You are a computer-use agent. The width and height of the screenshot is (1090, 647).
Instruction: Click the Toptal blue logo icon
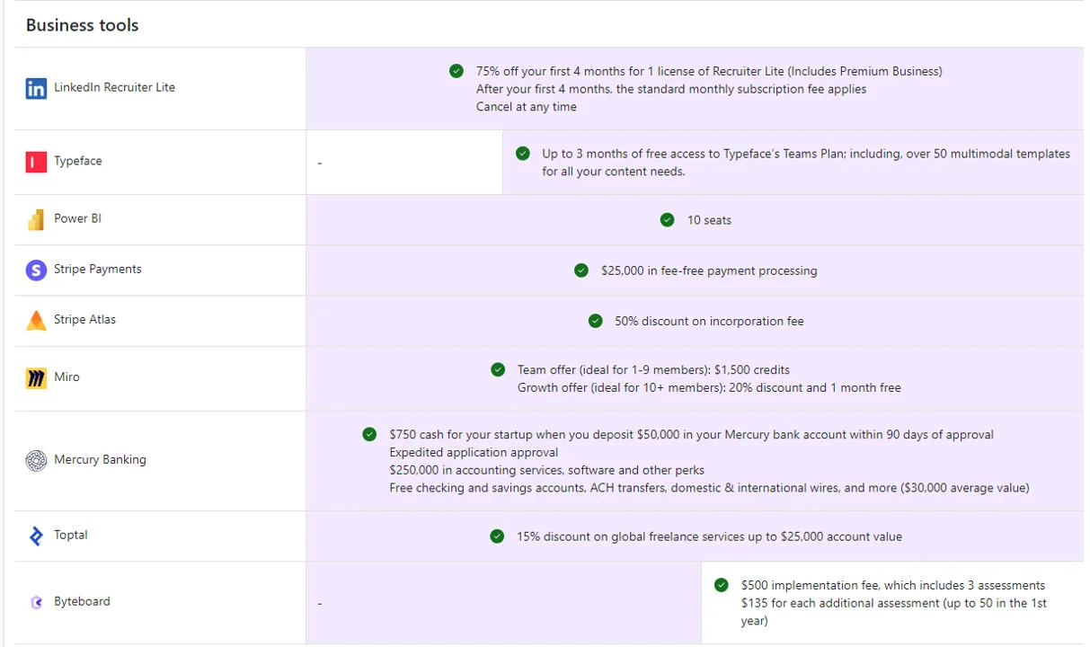click(36, 536)
